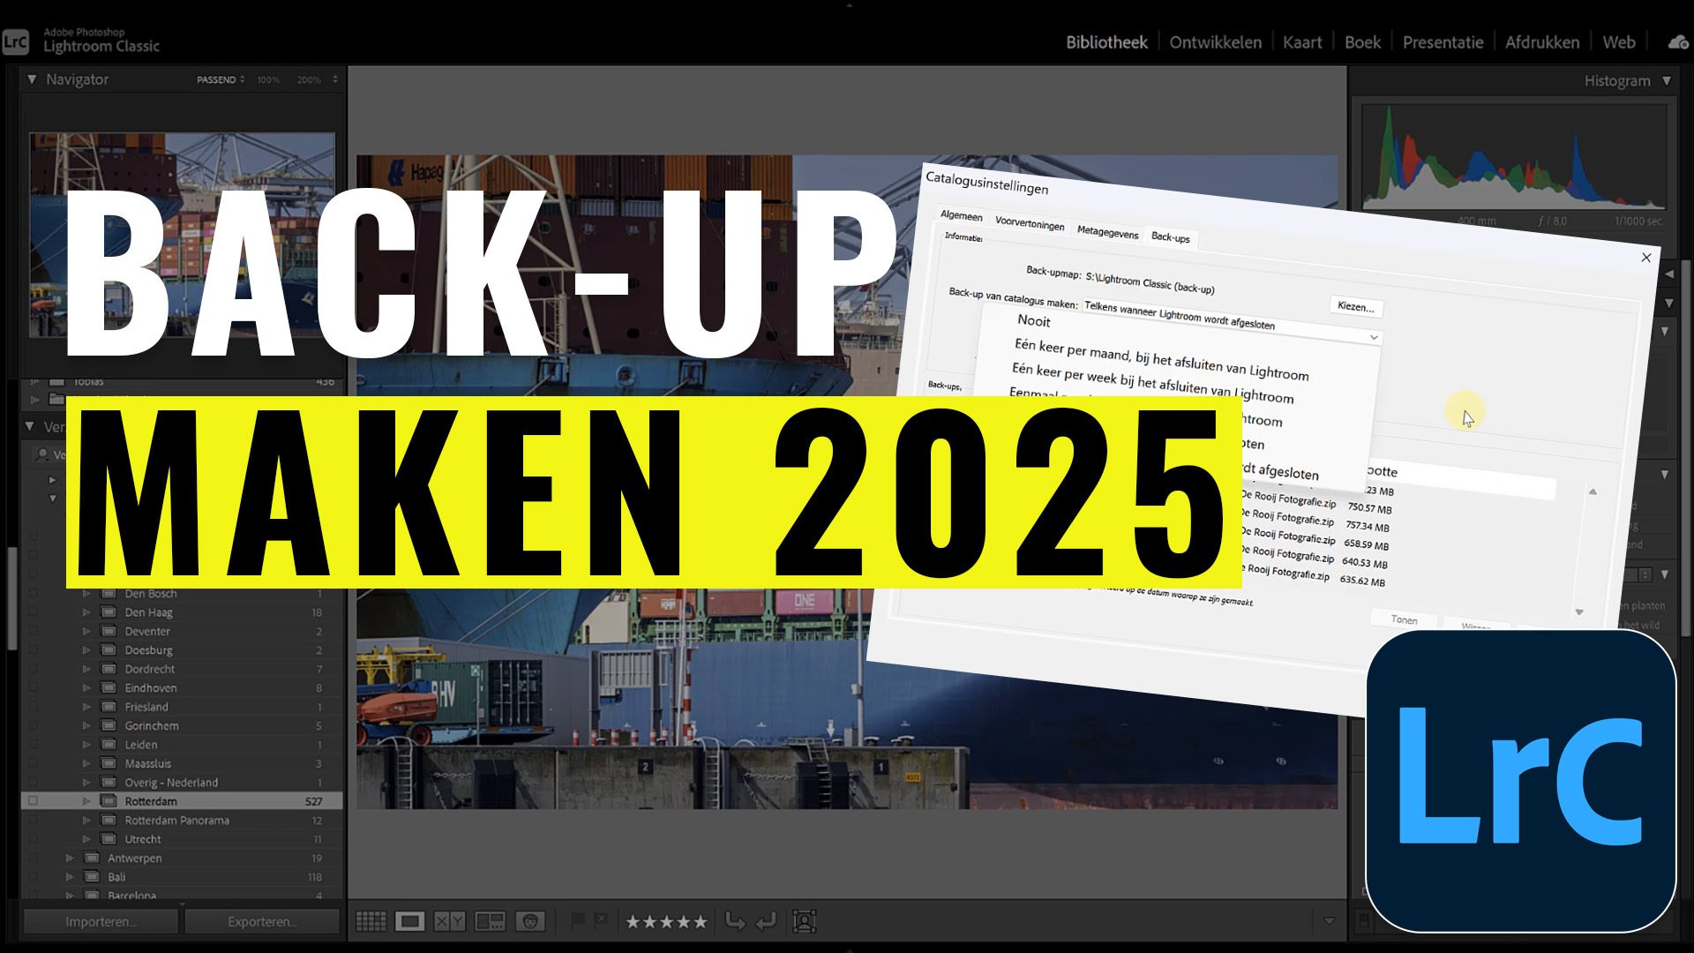Viewport: 1694px width, 953px height.
Task: Switch to the Ontwikkelen module
Action: tap(1215, 41)
